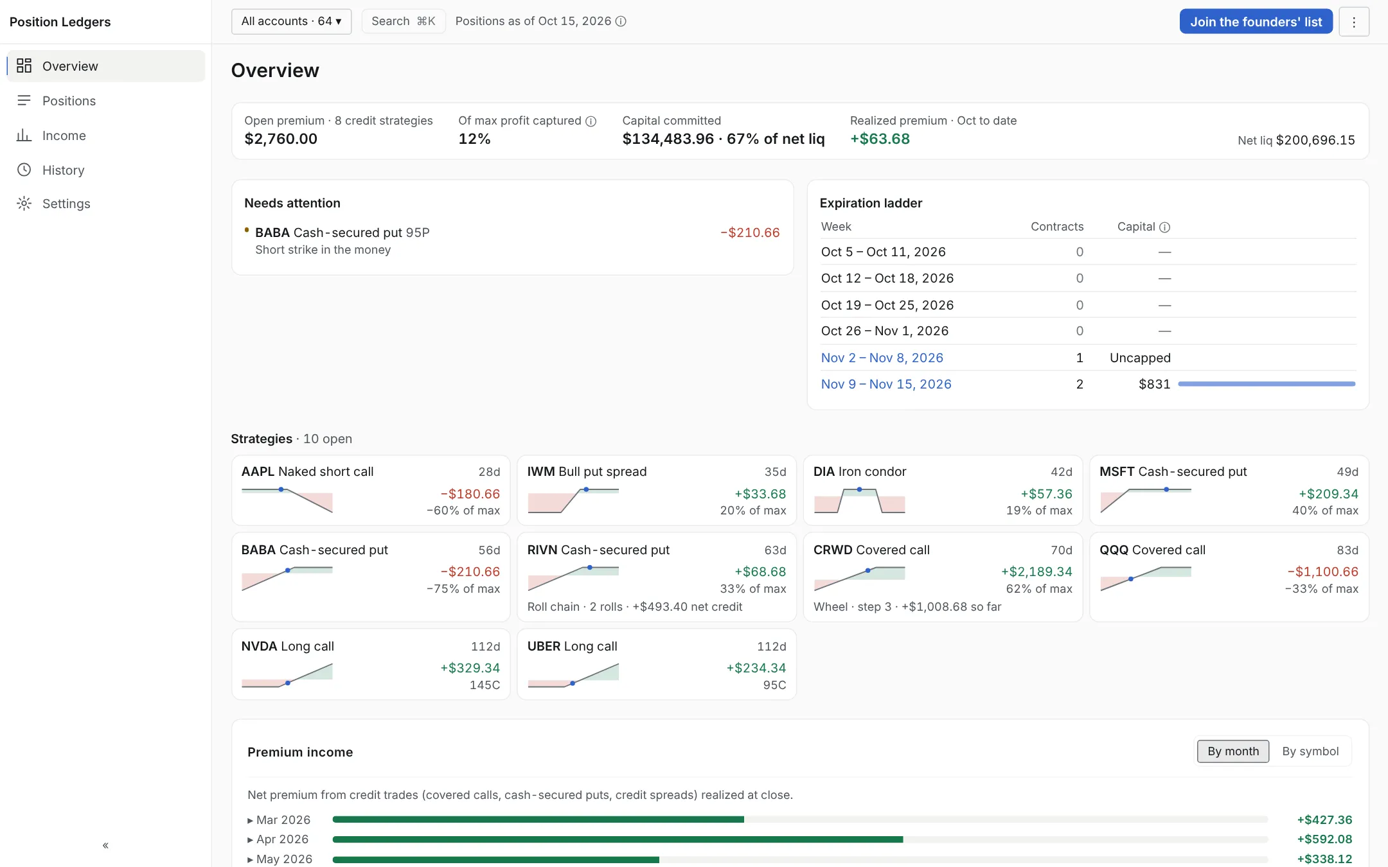Click the Settings gear icon
The image size is (1388, 867).
[24, 204]
